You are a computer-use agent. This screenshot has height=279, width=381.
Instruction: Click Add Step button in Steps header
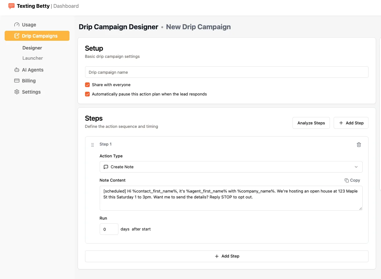pyautogui.click(x=351, y=123)
